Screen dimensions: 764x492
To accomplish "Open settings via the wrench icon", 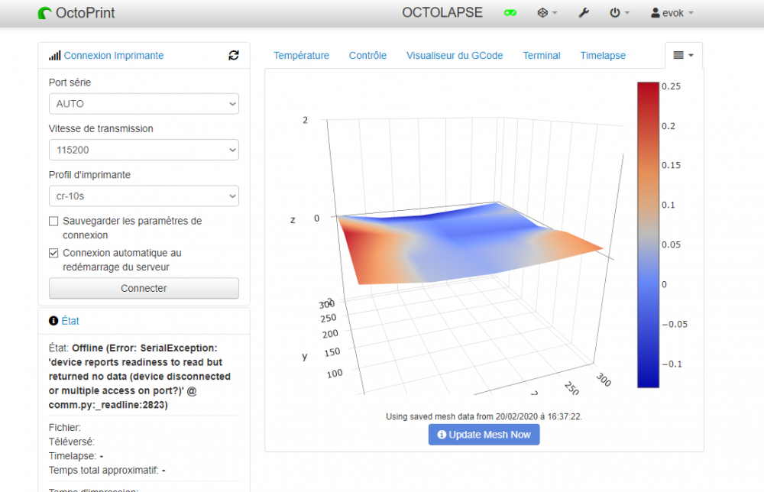I will click(x=584, y=13).
